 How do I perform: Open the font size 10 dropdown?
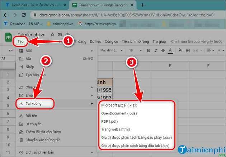[135, 50]
